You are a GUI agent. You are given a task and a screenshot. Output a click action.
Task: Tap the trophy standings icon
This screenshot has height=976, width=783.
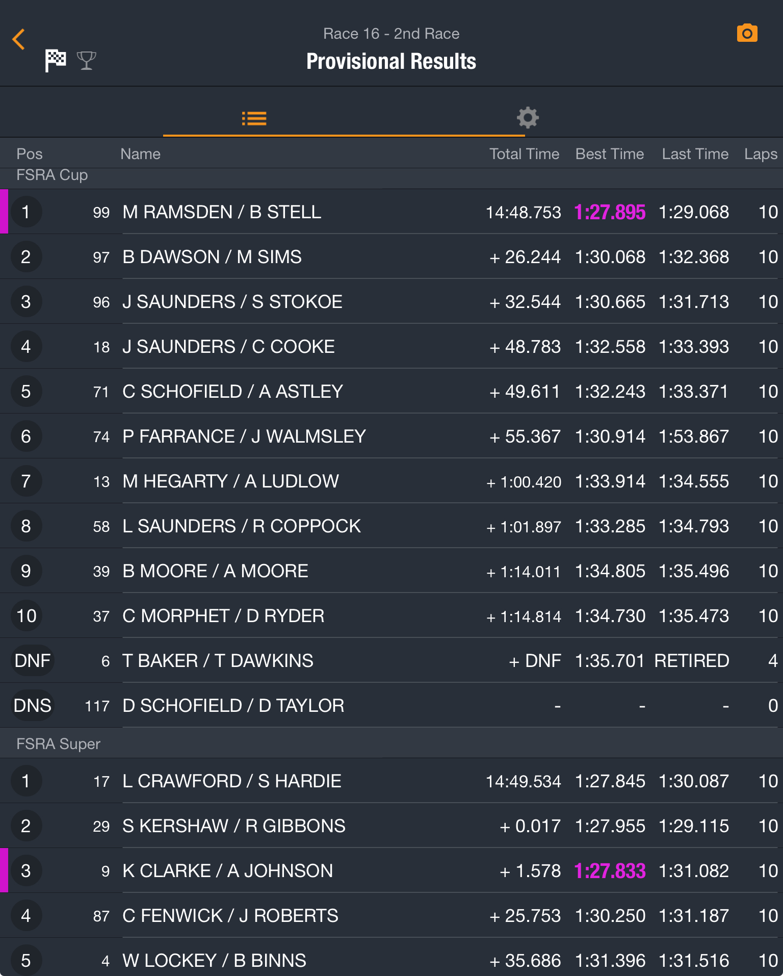click(x=87, y=61)
